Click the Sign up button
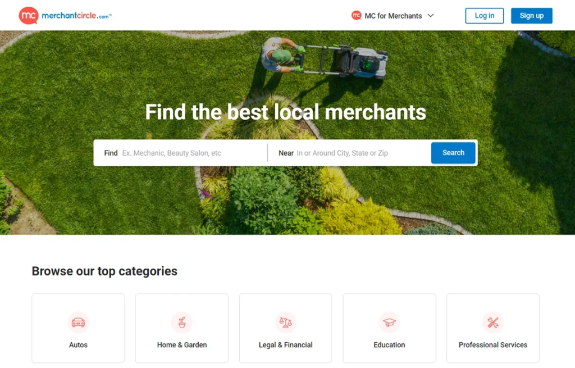 (x=531, y=16)
